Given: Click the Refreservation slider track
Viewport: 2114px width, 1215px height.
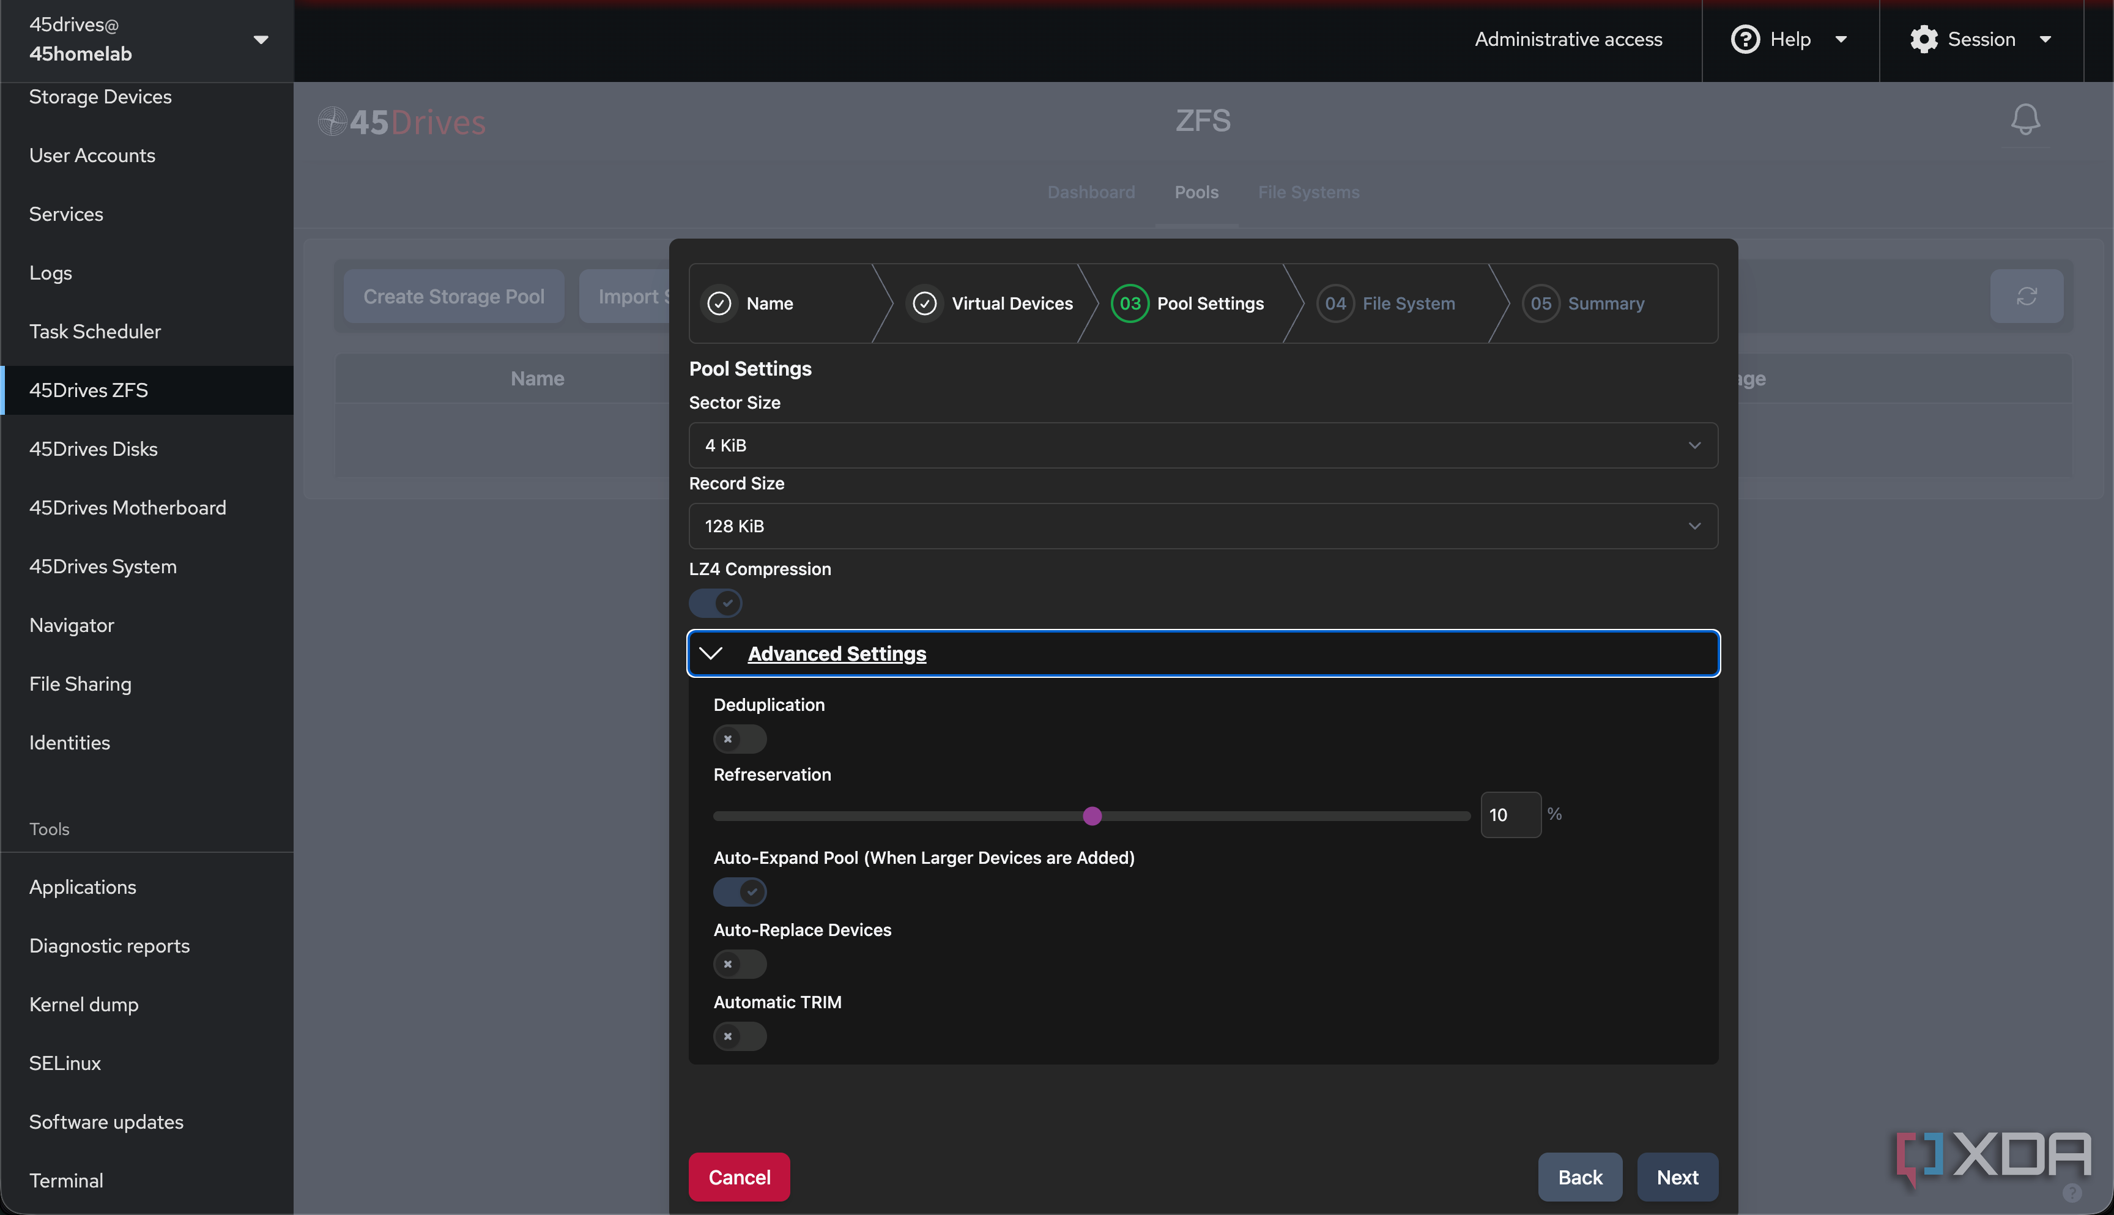Looking at the screenshot, I should click(1091, 816).
